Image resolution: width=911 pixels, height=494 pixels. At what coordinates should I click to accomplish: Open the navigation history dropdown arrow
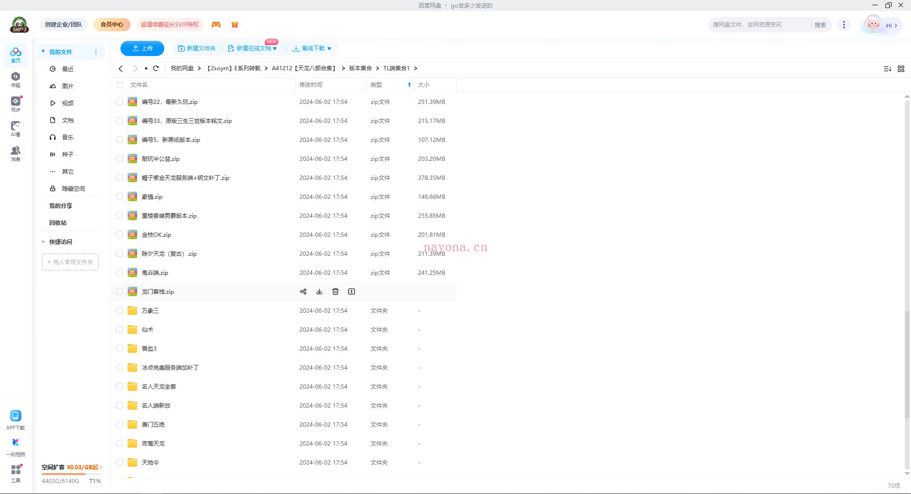click(x=146, y=69)
